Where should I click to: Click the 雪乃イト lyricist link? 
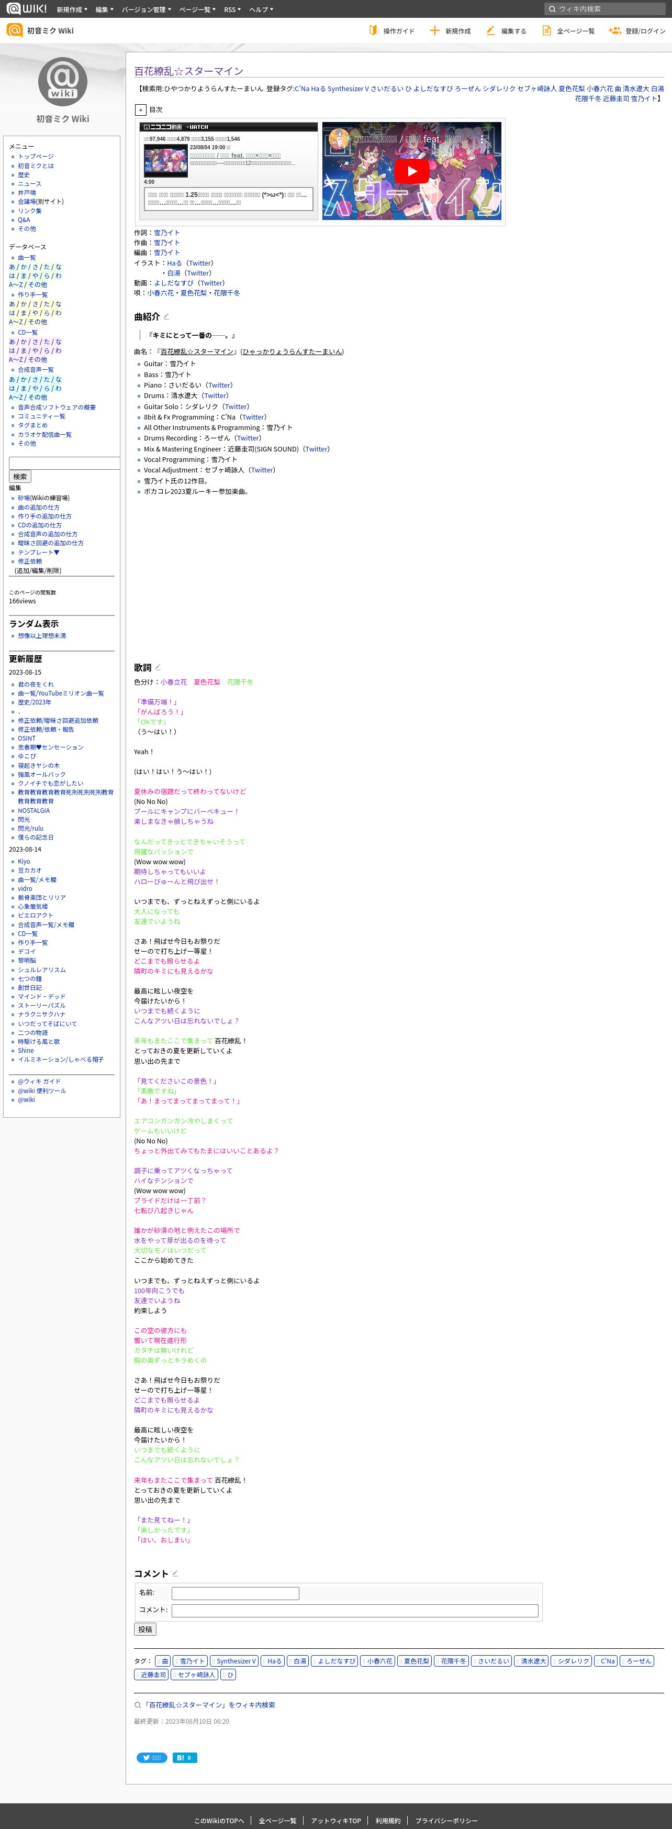(167, 233)
